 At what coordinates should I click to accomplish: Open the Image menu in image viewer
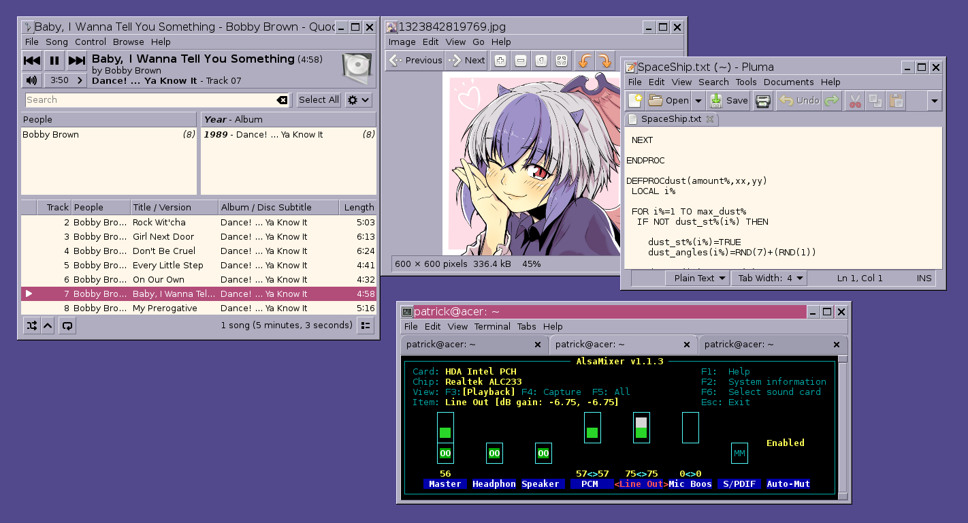pyautogui.click(x=402, y=42)
